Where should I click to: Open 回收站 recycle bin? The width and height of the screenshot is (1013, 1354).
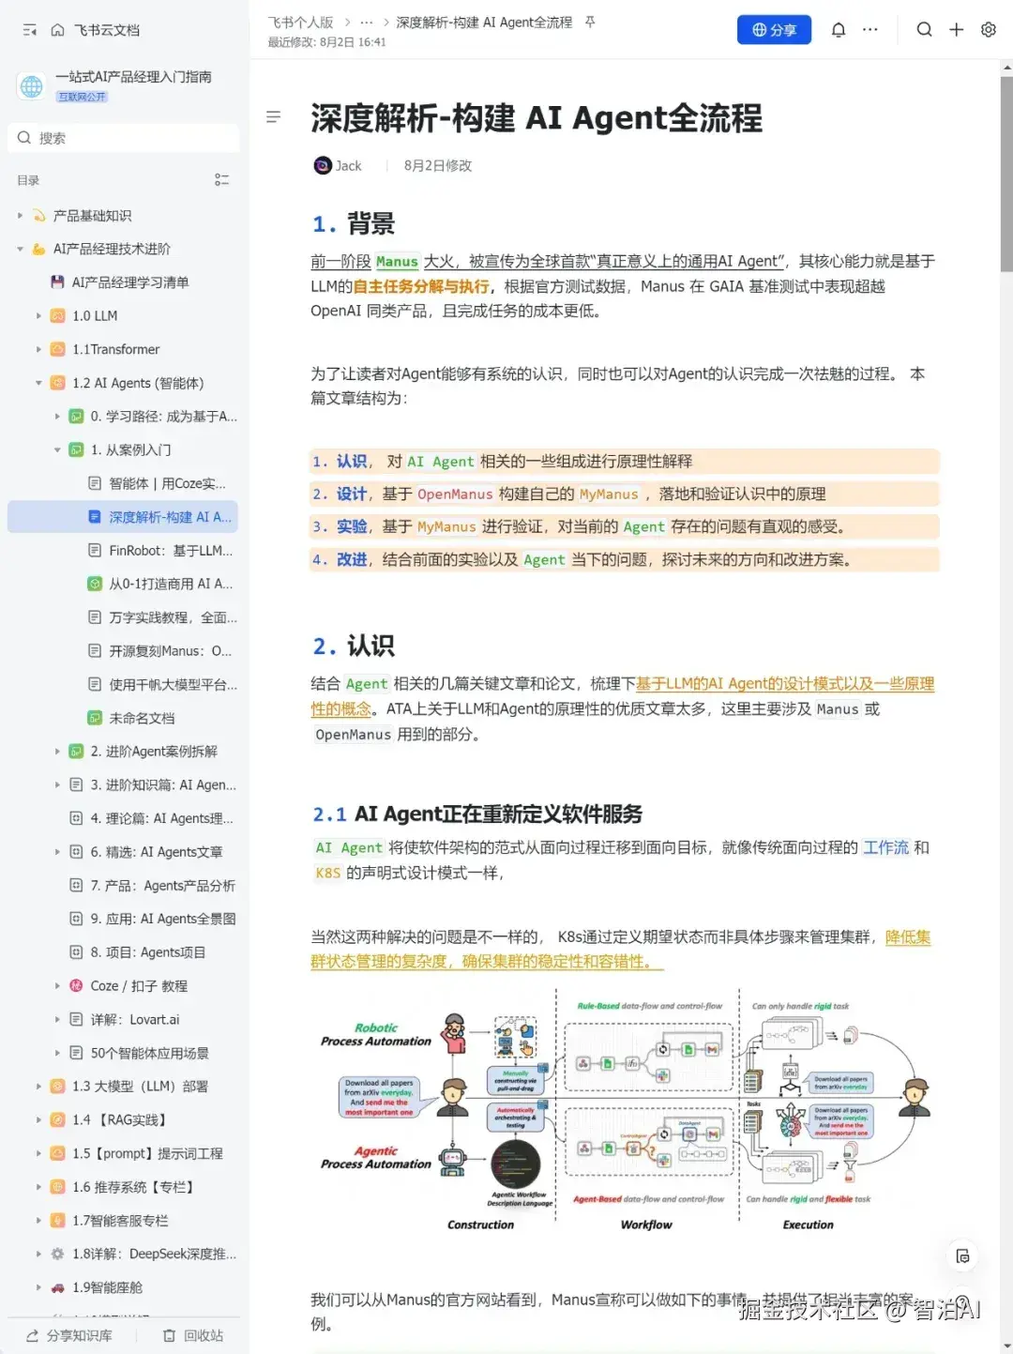tap(193, 1335)
